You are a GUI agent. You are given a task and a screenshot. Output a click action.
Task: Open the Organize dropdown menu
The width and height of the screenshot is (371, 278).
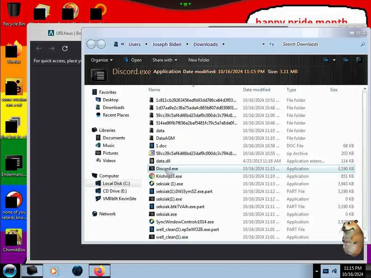[102, 60]
